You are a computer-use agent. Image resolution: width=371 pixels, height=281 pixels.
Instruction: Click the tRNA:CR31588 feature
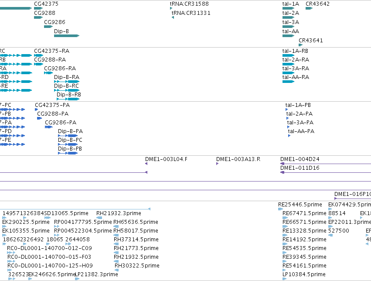pyautogui.click(x=171, y=8)
